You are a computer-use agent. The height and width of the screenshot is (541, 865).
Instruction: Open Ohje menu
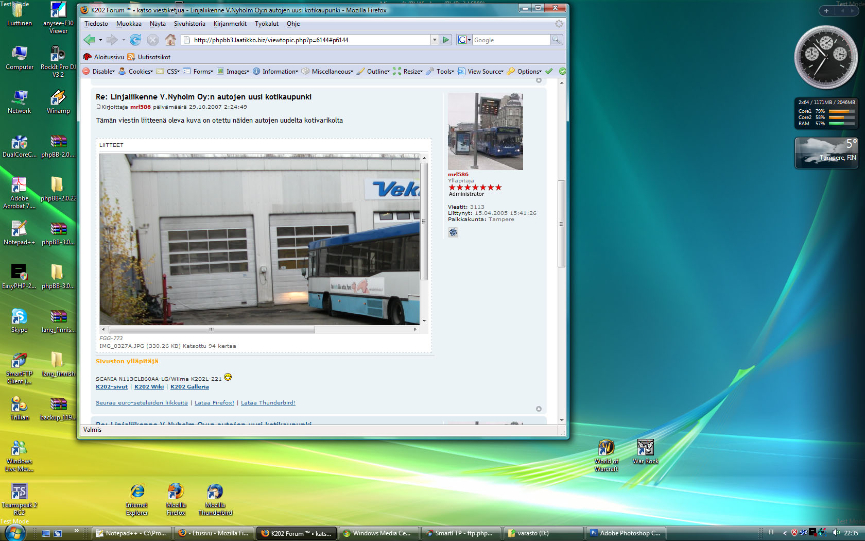(293, 24)
